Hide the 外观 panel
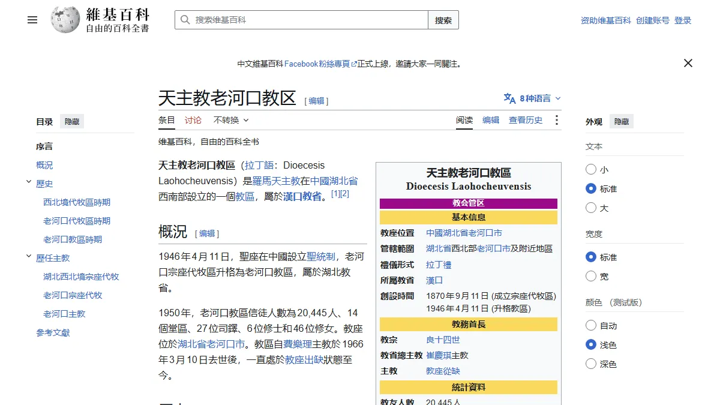Viewport: 720px width, 405px height. [622, 122]
